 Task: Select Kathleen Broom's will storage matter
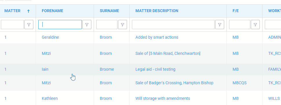tap(140, 98)
